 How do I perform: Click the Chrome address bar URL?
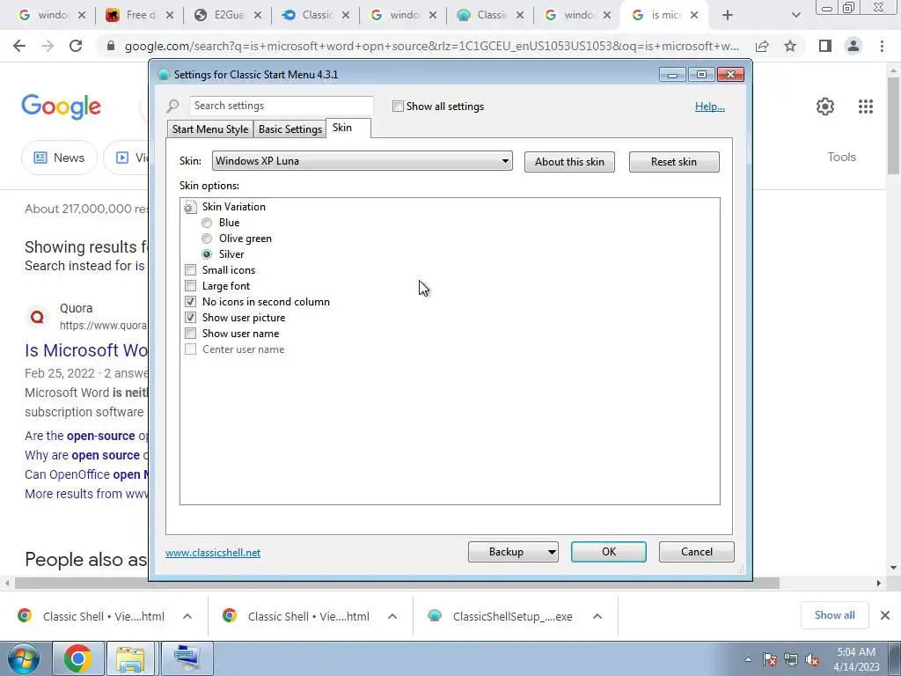pos(431,46)
